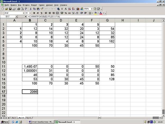This screenshot has height=124, width=165.
Task: Toggle center alignment
Action: coord(50,13)
